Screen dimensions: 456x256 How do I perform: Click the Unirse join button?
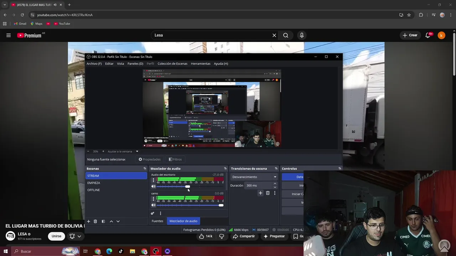[x=56, y=236]
